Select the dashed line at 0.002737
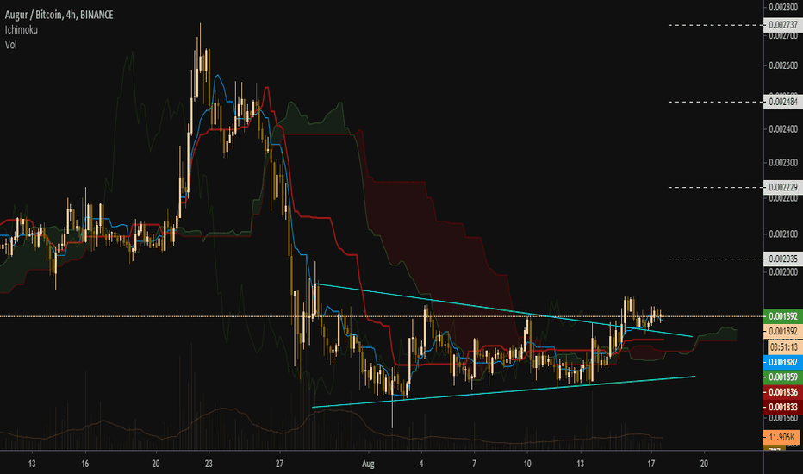 coord(716,25)
